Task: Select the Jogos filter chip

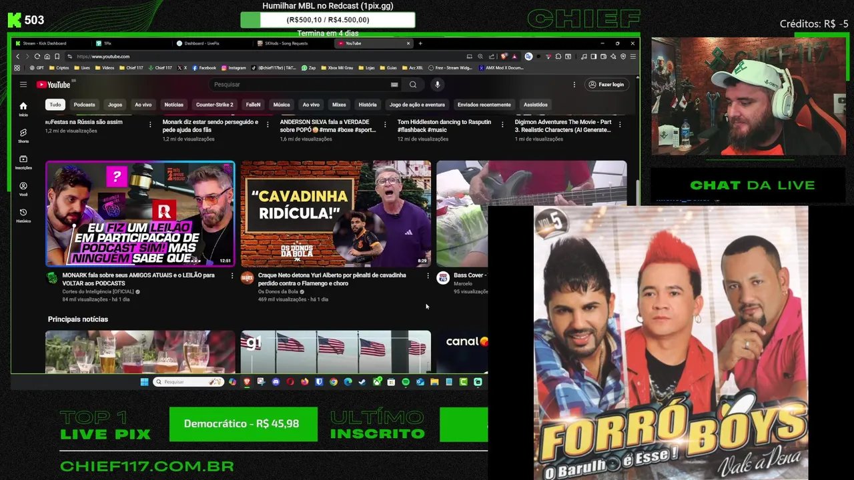Action: 115,105
